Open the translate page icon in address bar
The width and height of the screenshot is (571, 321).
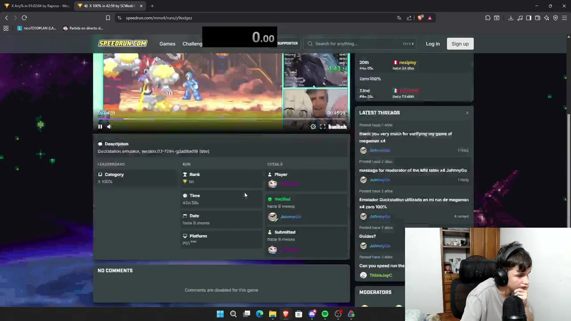[399, 18]
